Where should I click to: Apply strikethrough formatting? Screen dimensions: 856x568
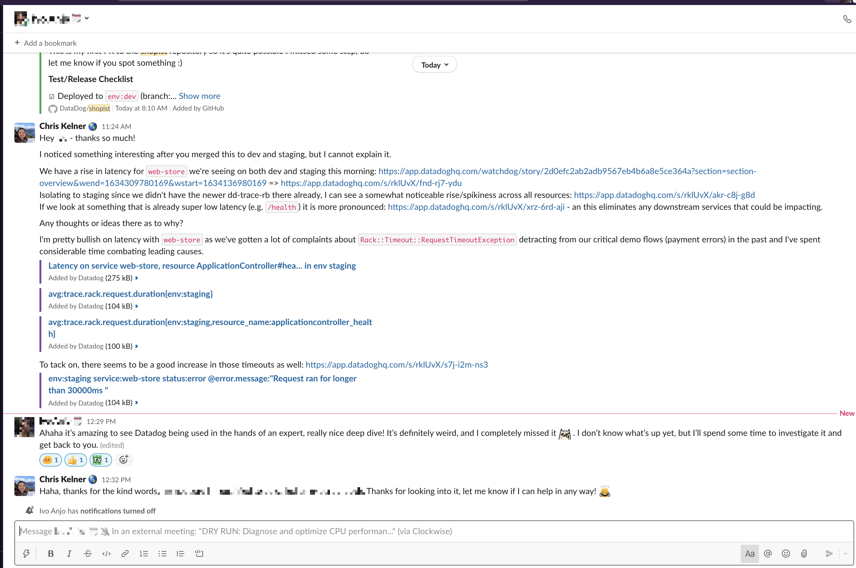88,554
